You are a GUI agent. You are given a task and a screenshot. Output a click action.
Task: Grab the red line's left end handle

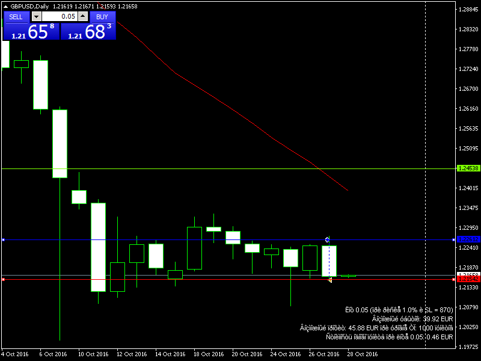(4, 279)
